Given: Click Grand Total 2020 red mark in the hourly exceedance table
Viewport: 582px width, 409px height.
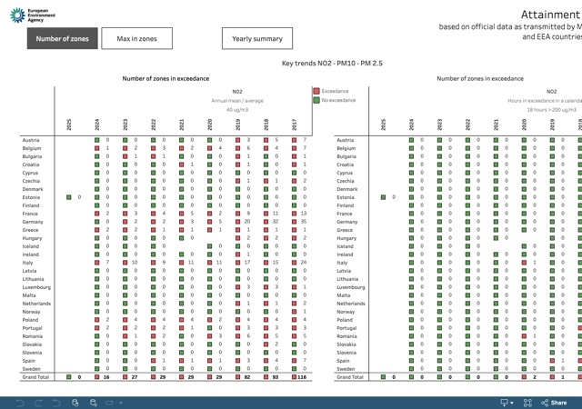Looking at the screenshot, I should 524,376.
